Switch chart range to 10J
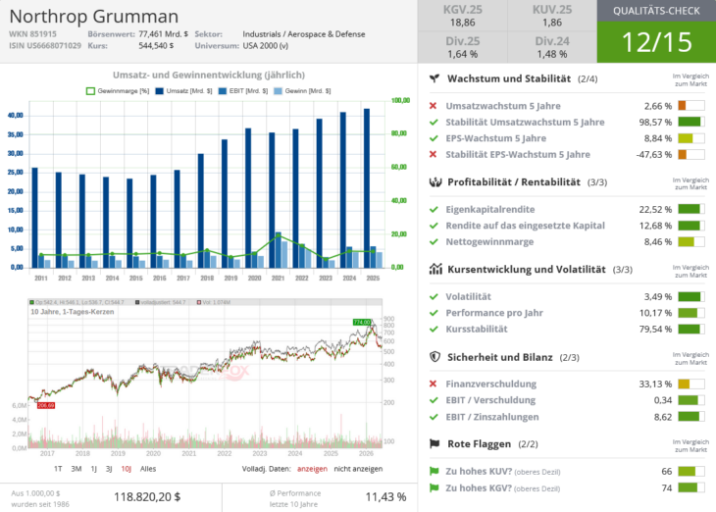 click(x=126, y=469)
